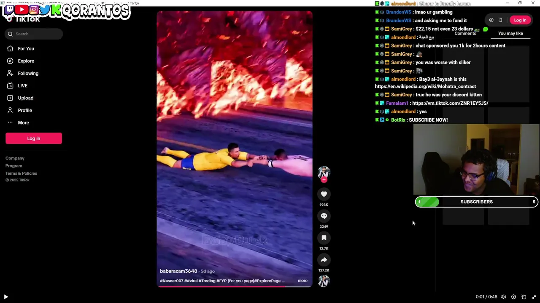Open creator avatar beside the video
The width and height of the screenshot is (540, 303).
(324, 172)
